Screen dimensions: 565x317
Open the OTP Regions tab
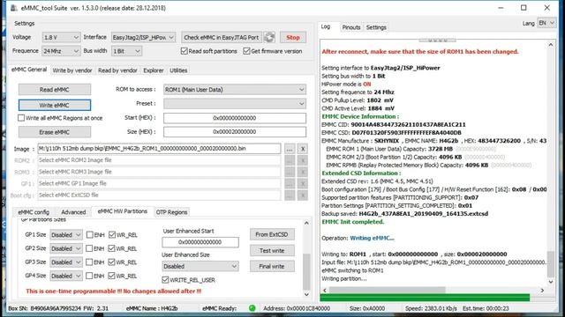(x=171, y=212)
